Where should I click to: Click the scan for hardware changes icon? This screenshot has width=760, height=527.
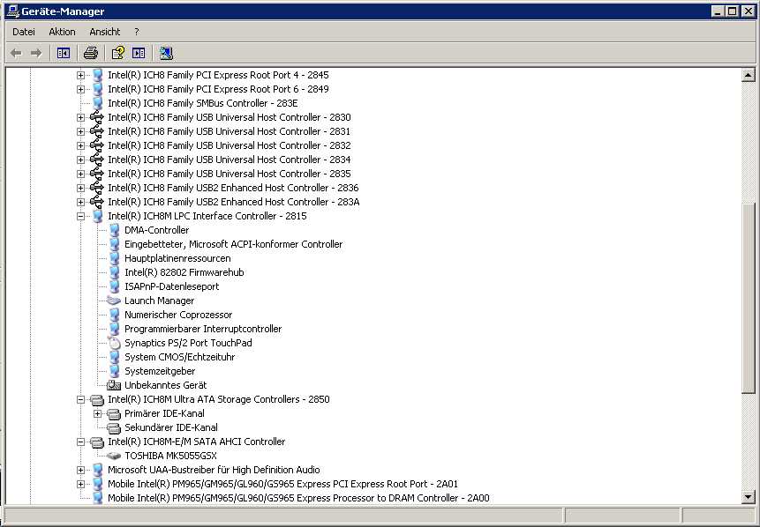(166, 53)
